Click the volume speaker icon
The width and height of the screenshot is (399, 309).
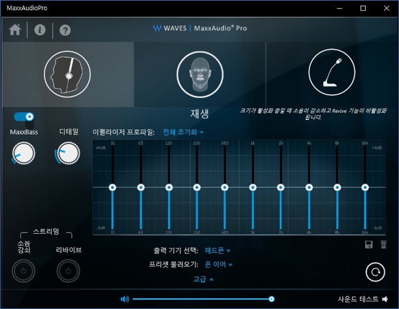pyautogui.click(x=125, y=299)
